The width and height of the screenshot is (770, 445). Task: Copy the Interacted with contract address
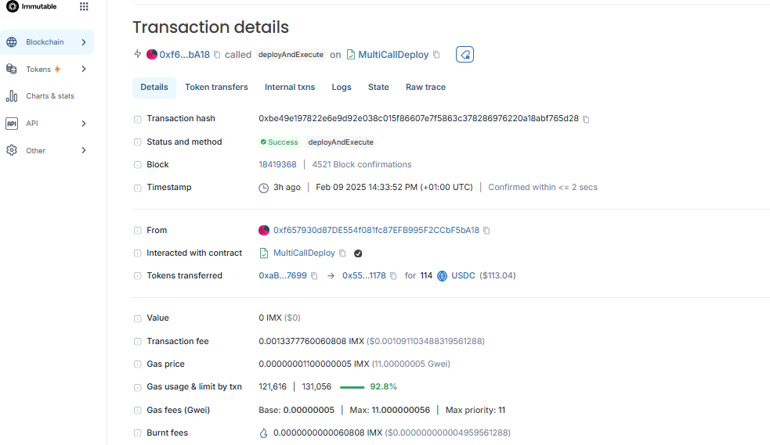point(342,253)
